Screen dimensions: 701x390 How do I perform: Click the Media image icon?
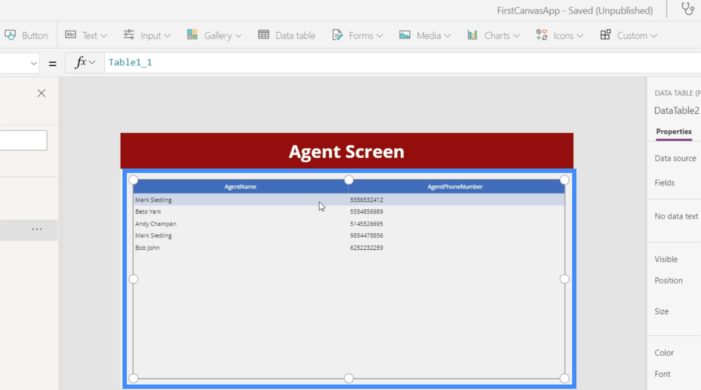[x=405, y=35]
